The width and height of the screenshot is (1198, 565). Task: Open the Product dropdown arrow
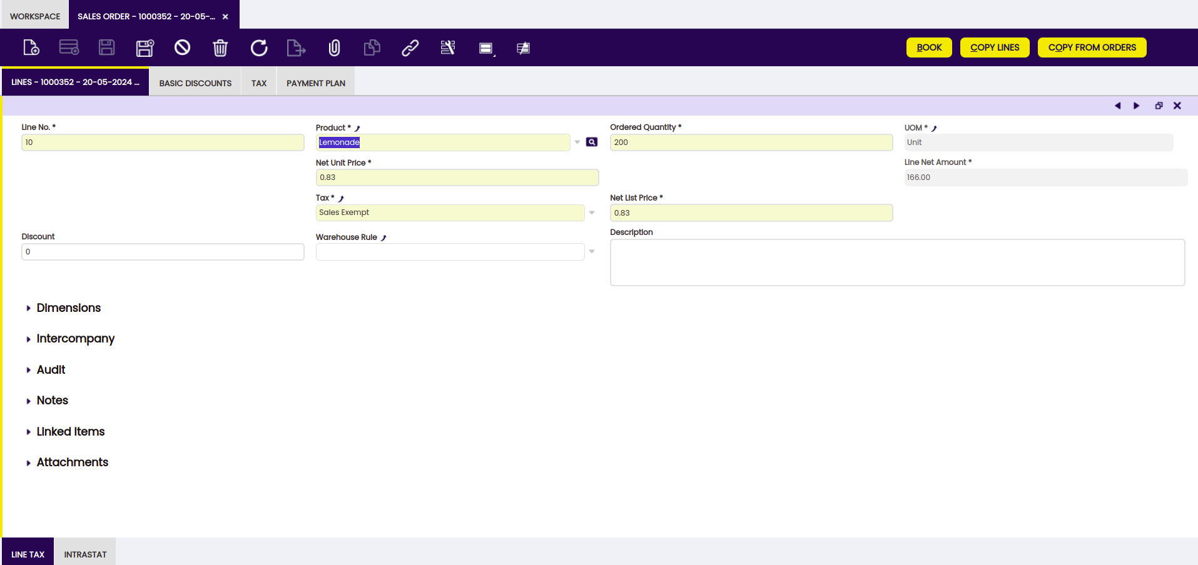[x=577, y=142]
